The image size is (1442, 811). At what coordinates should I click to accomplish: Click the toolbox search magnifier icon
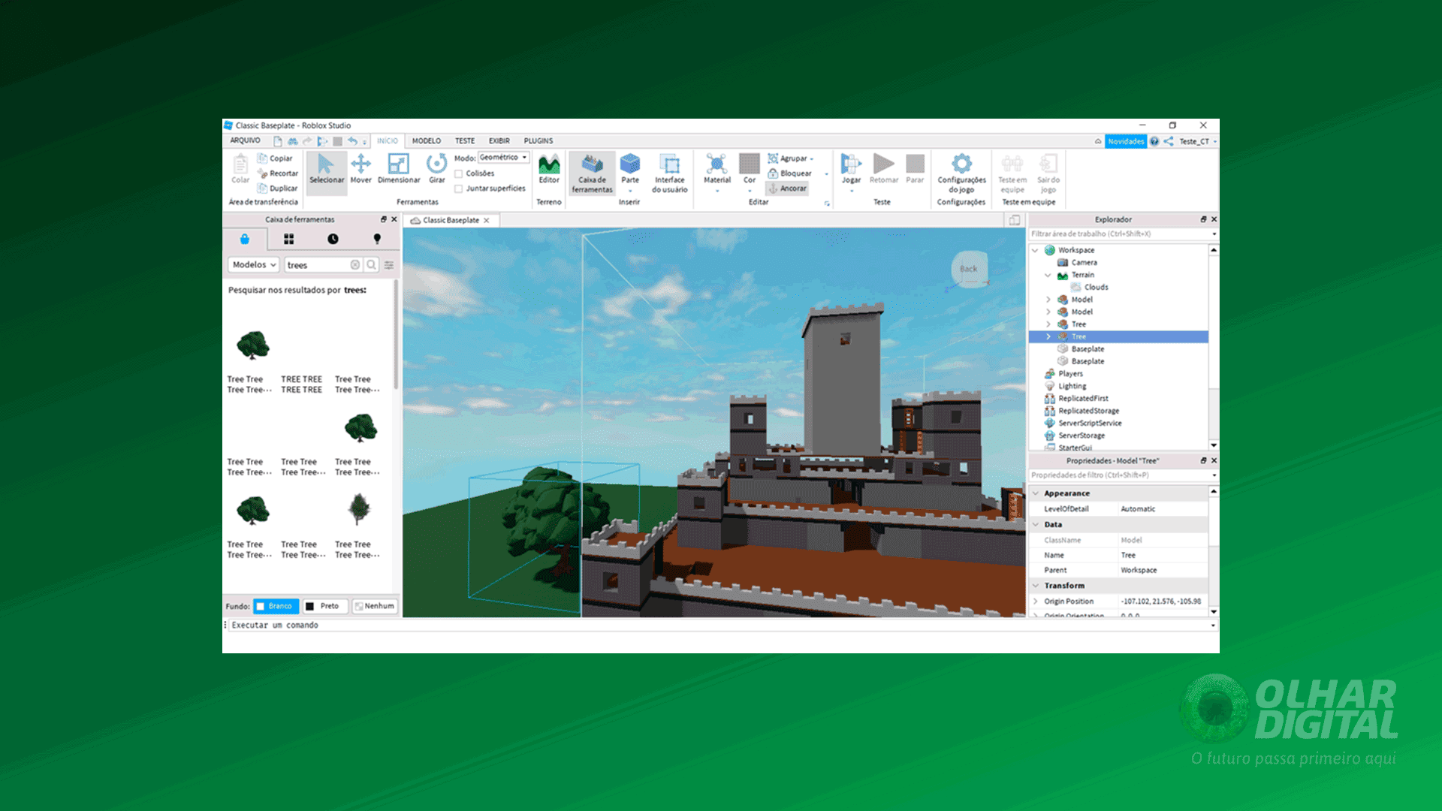[371, 265]
